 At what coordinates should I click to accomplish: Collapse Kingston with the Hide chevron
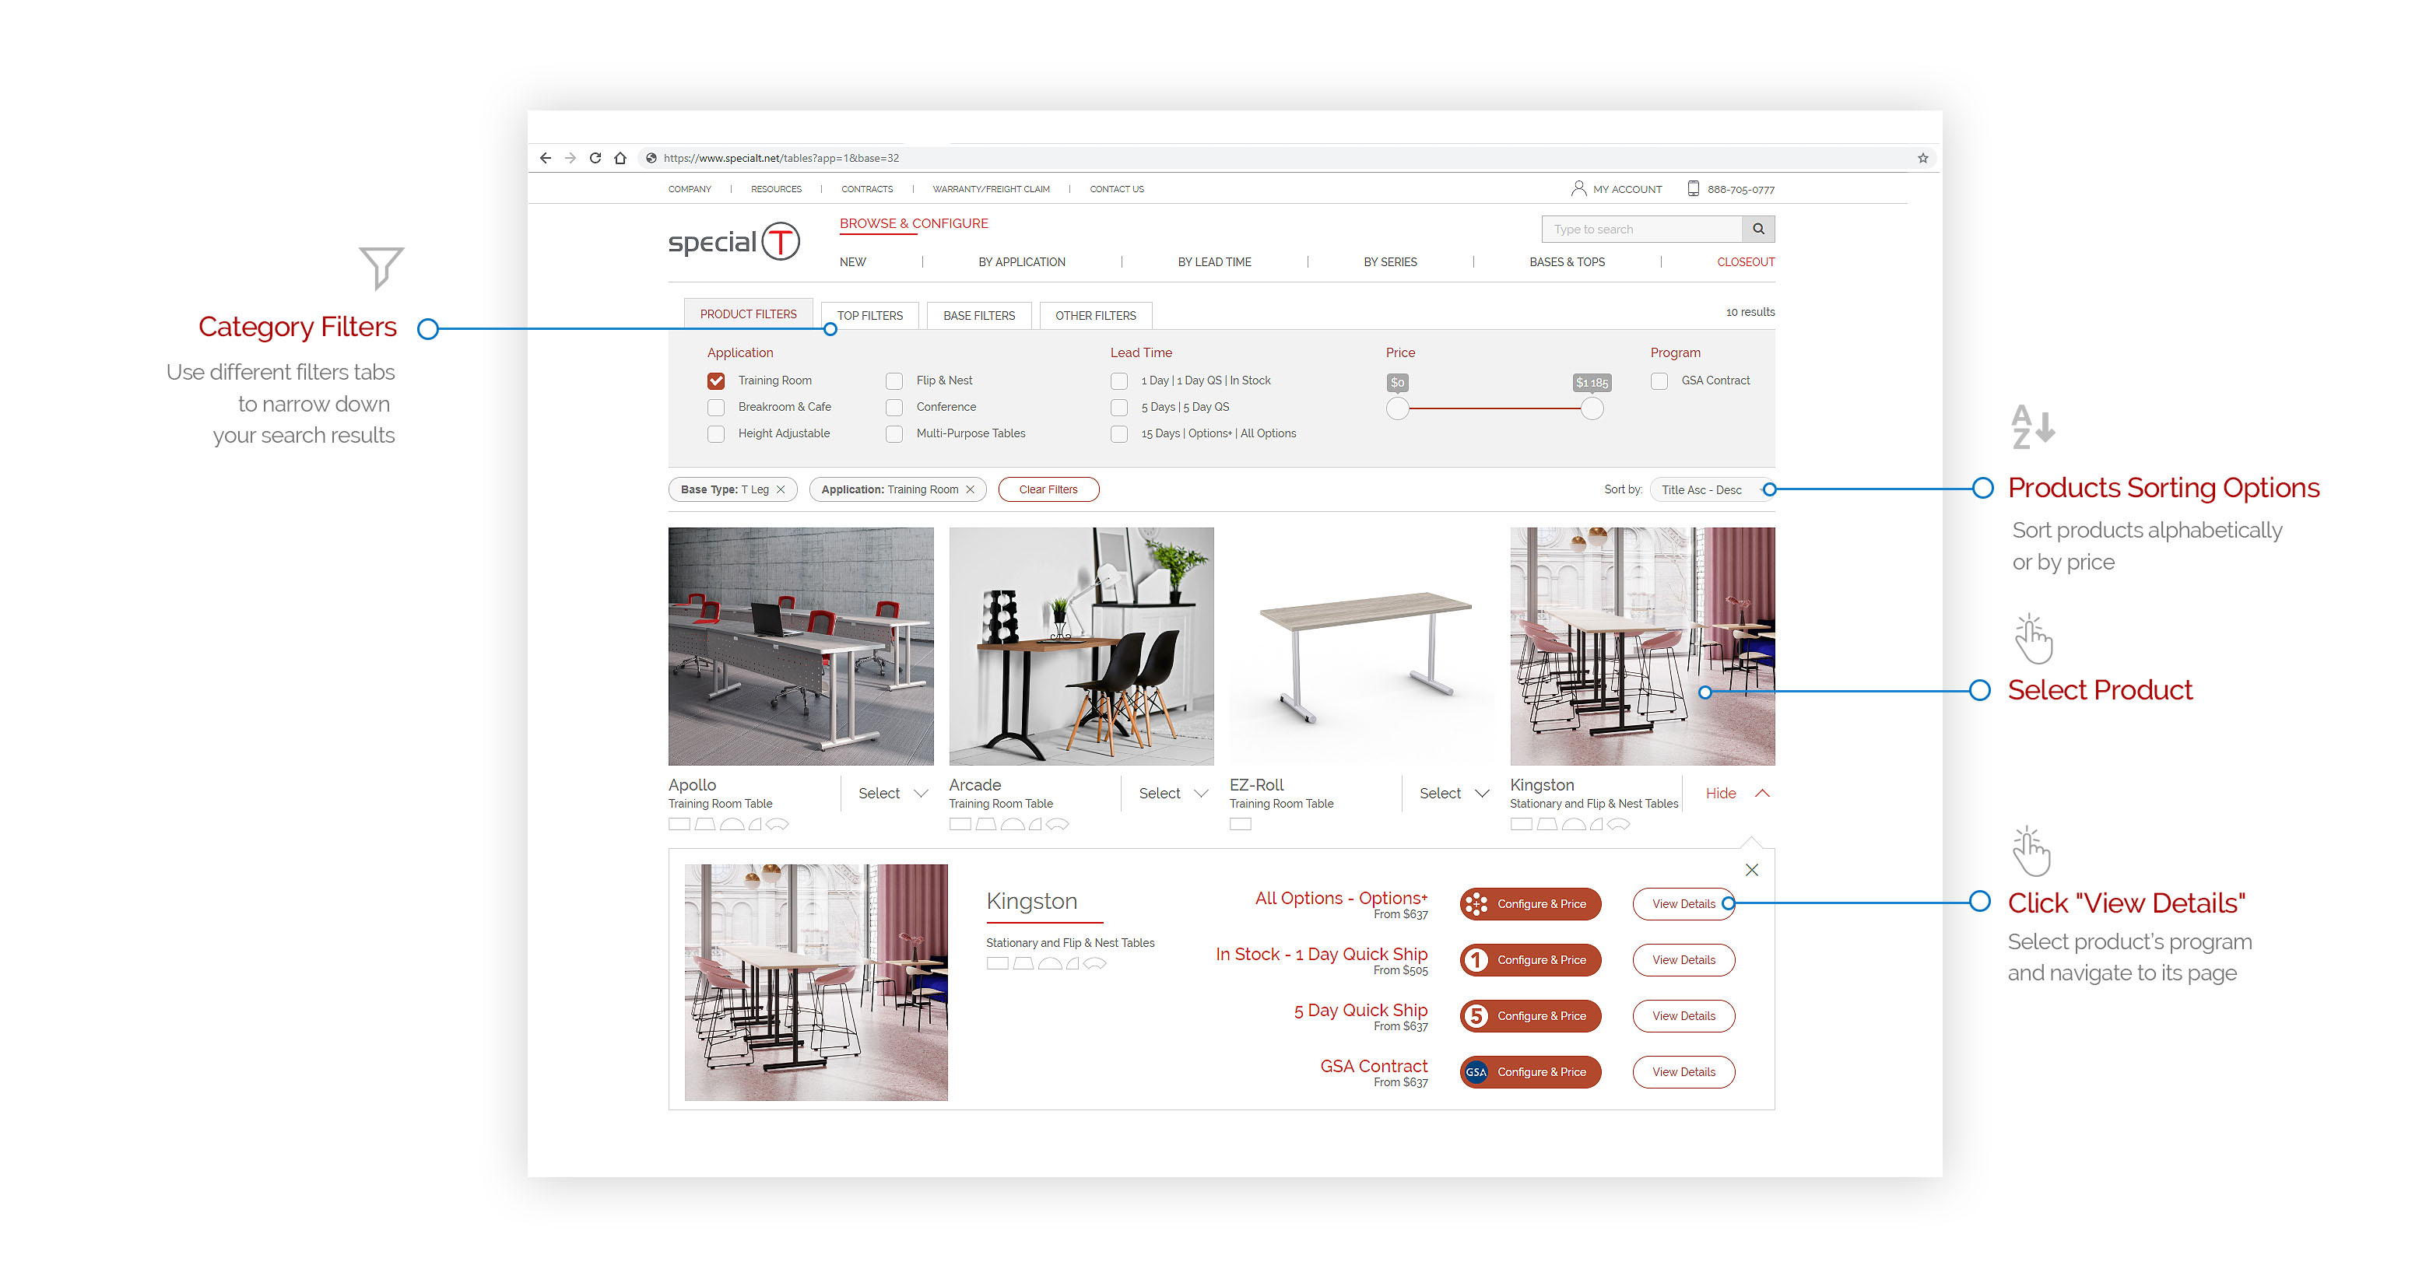click(x=1761, y=794)
